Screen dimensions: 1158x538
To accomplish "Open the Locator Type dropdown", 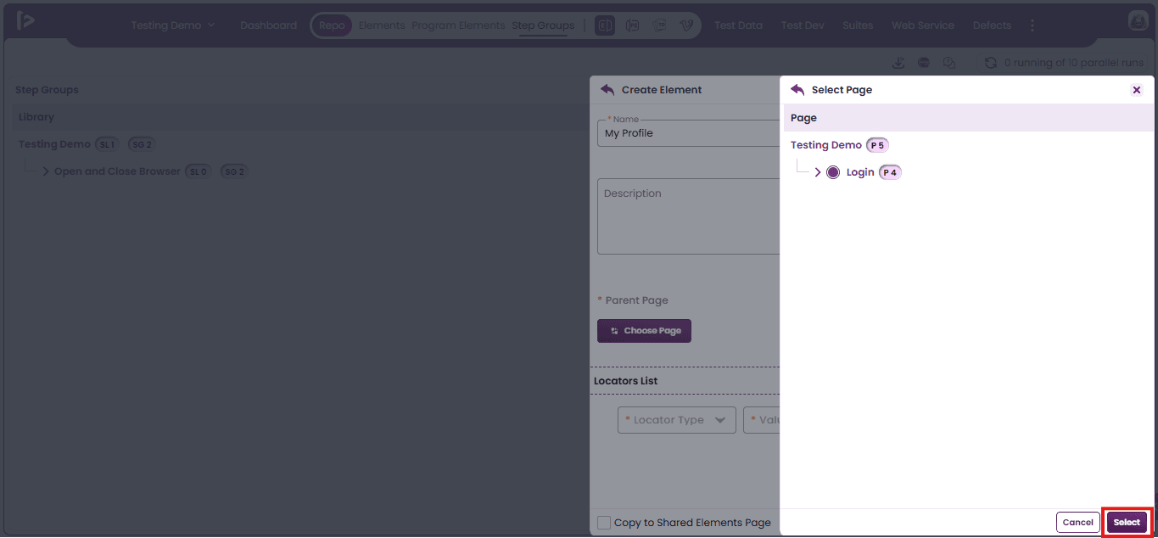I will [677, 420].
